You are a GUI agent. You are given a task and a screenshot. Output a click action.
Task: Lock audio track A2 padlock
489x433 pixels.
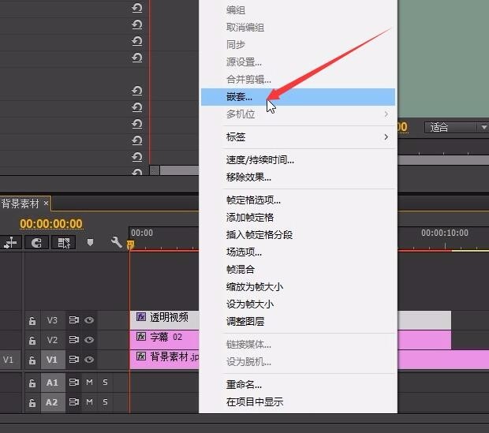(x=32, y=403)
